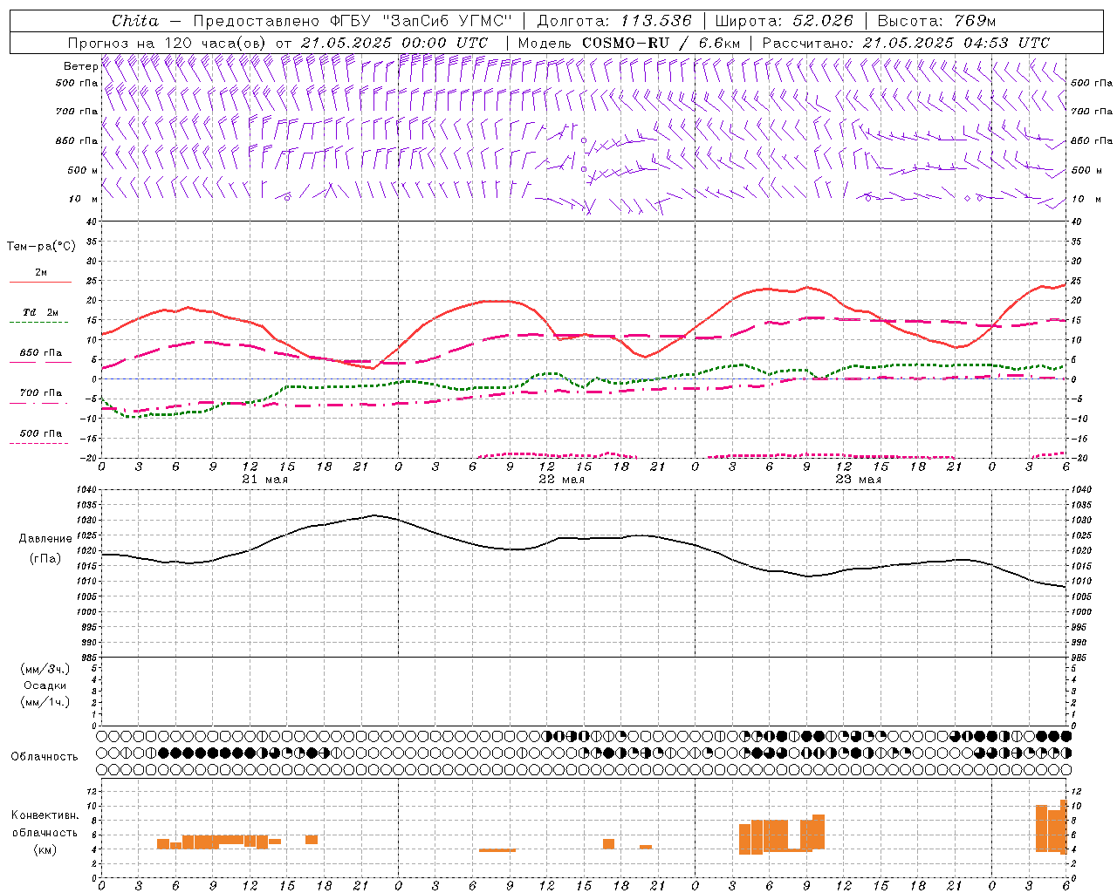Click the "Тем-ра(°C)" temperature panel label

point(41,246)
